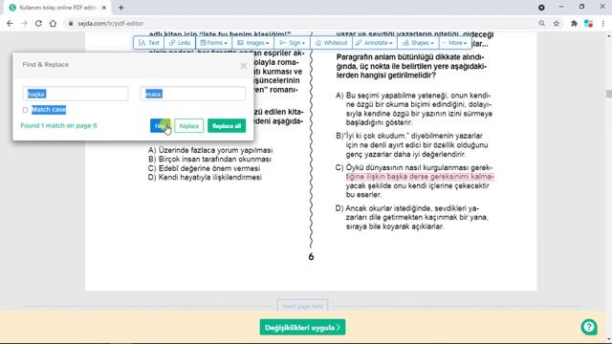Click page number 6 at bottom of page
Image resolution: width=612 pixels, height=344 pixels.
click(311, 257)
